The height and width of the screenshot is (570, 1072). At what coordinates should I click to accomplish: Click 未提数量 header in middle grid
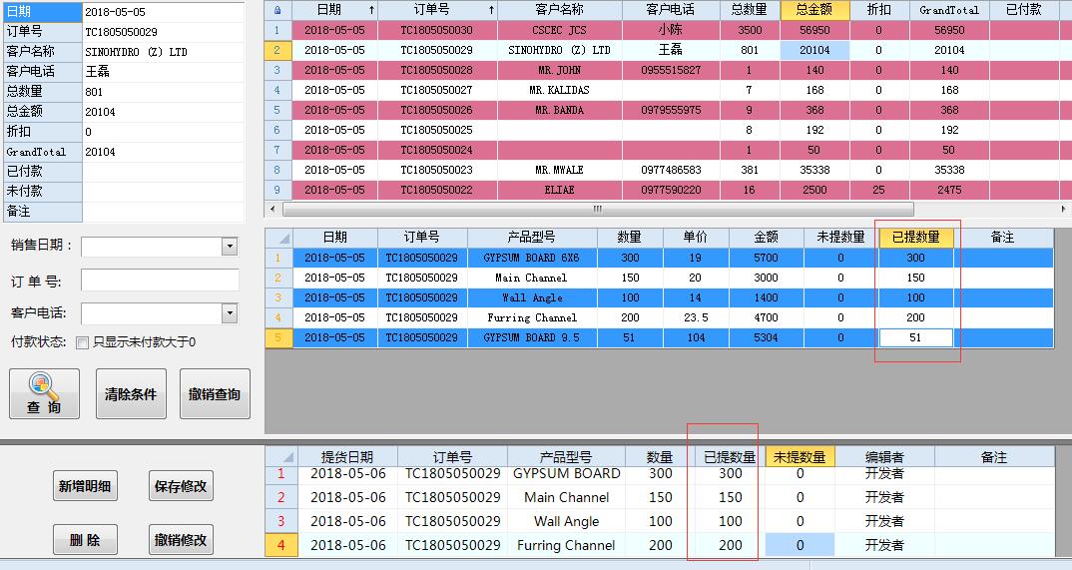(x=840, y=238)
